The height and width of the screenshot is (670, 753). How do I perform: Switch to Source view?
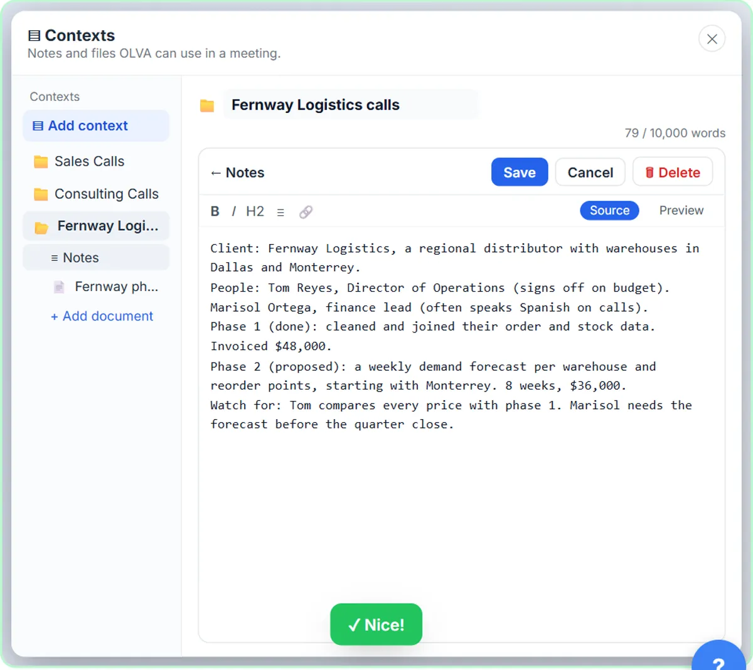pos(609,210)
